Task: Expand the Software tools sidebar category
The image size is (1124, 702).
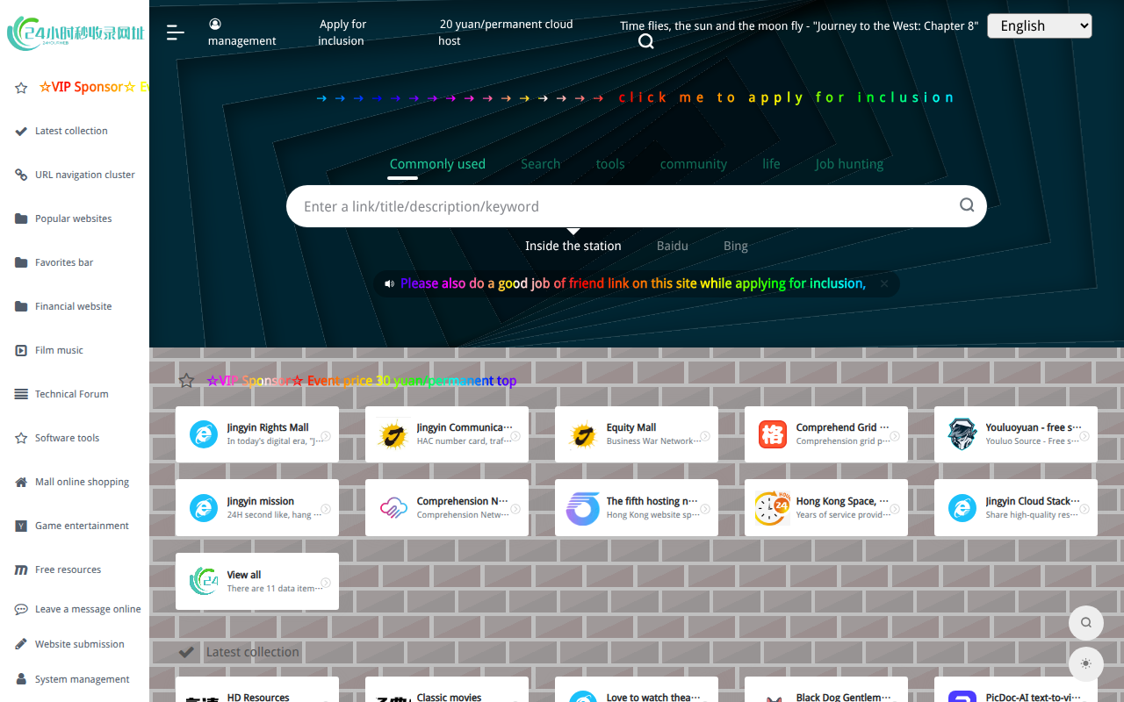Action: (x=67, y=438)
